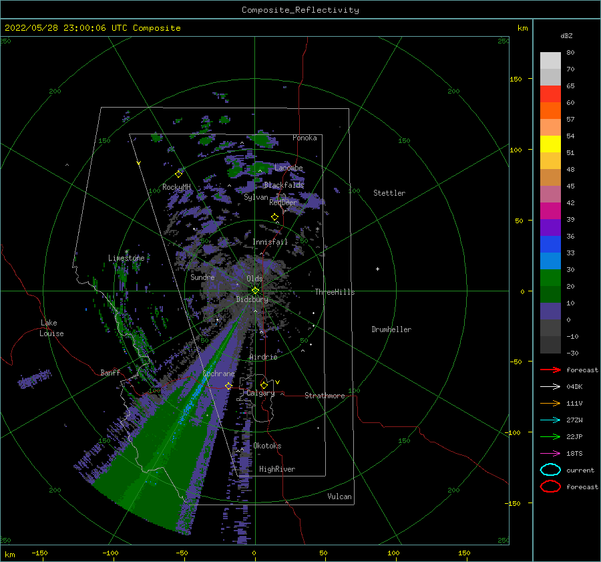The image size is (601, 562).
Task: Click the yellow radar site marker at center
Action: (255, 291)
